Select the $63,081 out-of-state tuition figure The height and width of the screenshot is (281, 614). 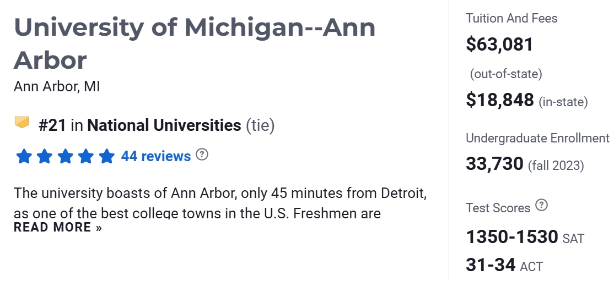[x=499, y=45]
